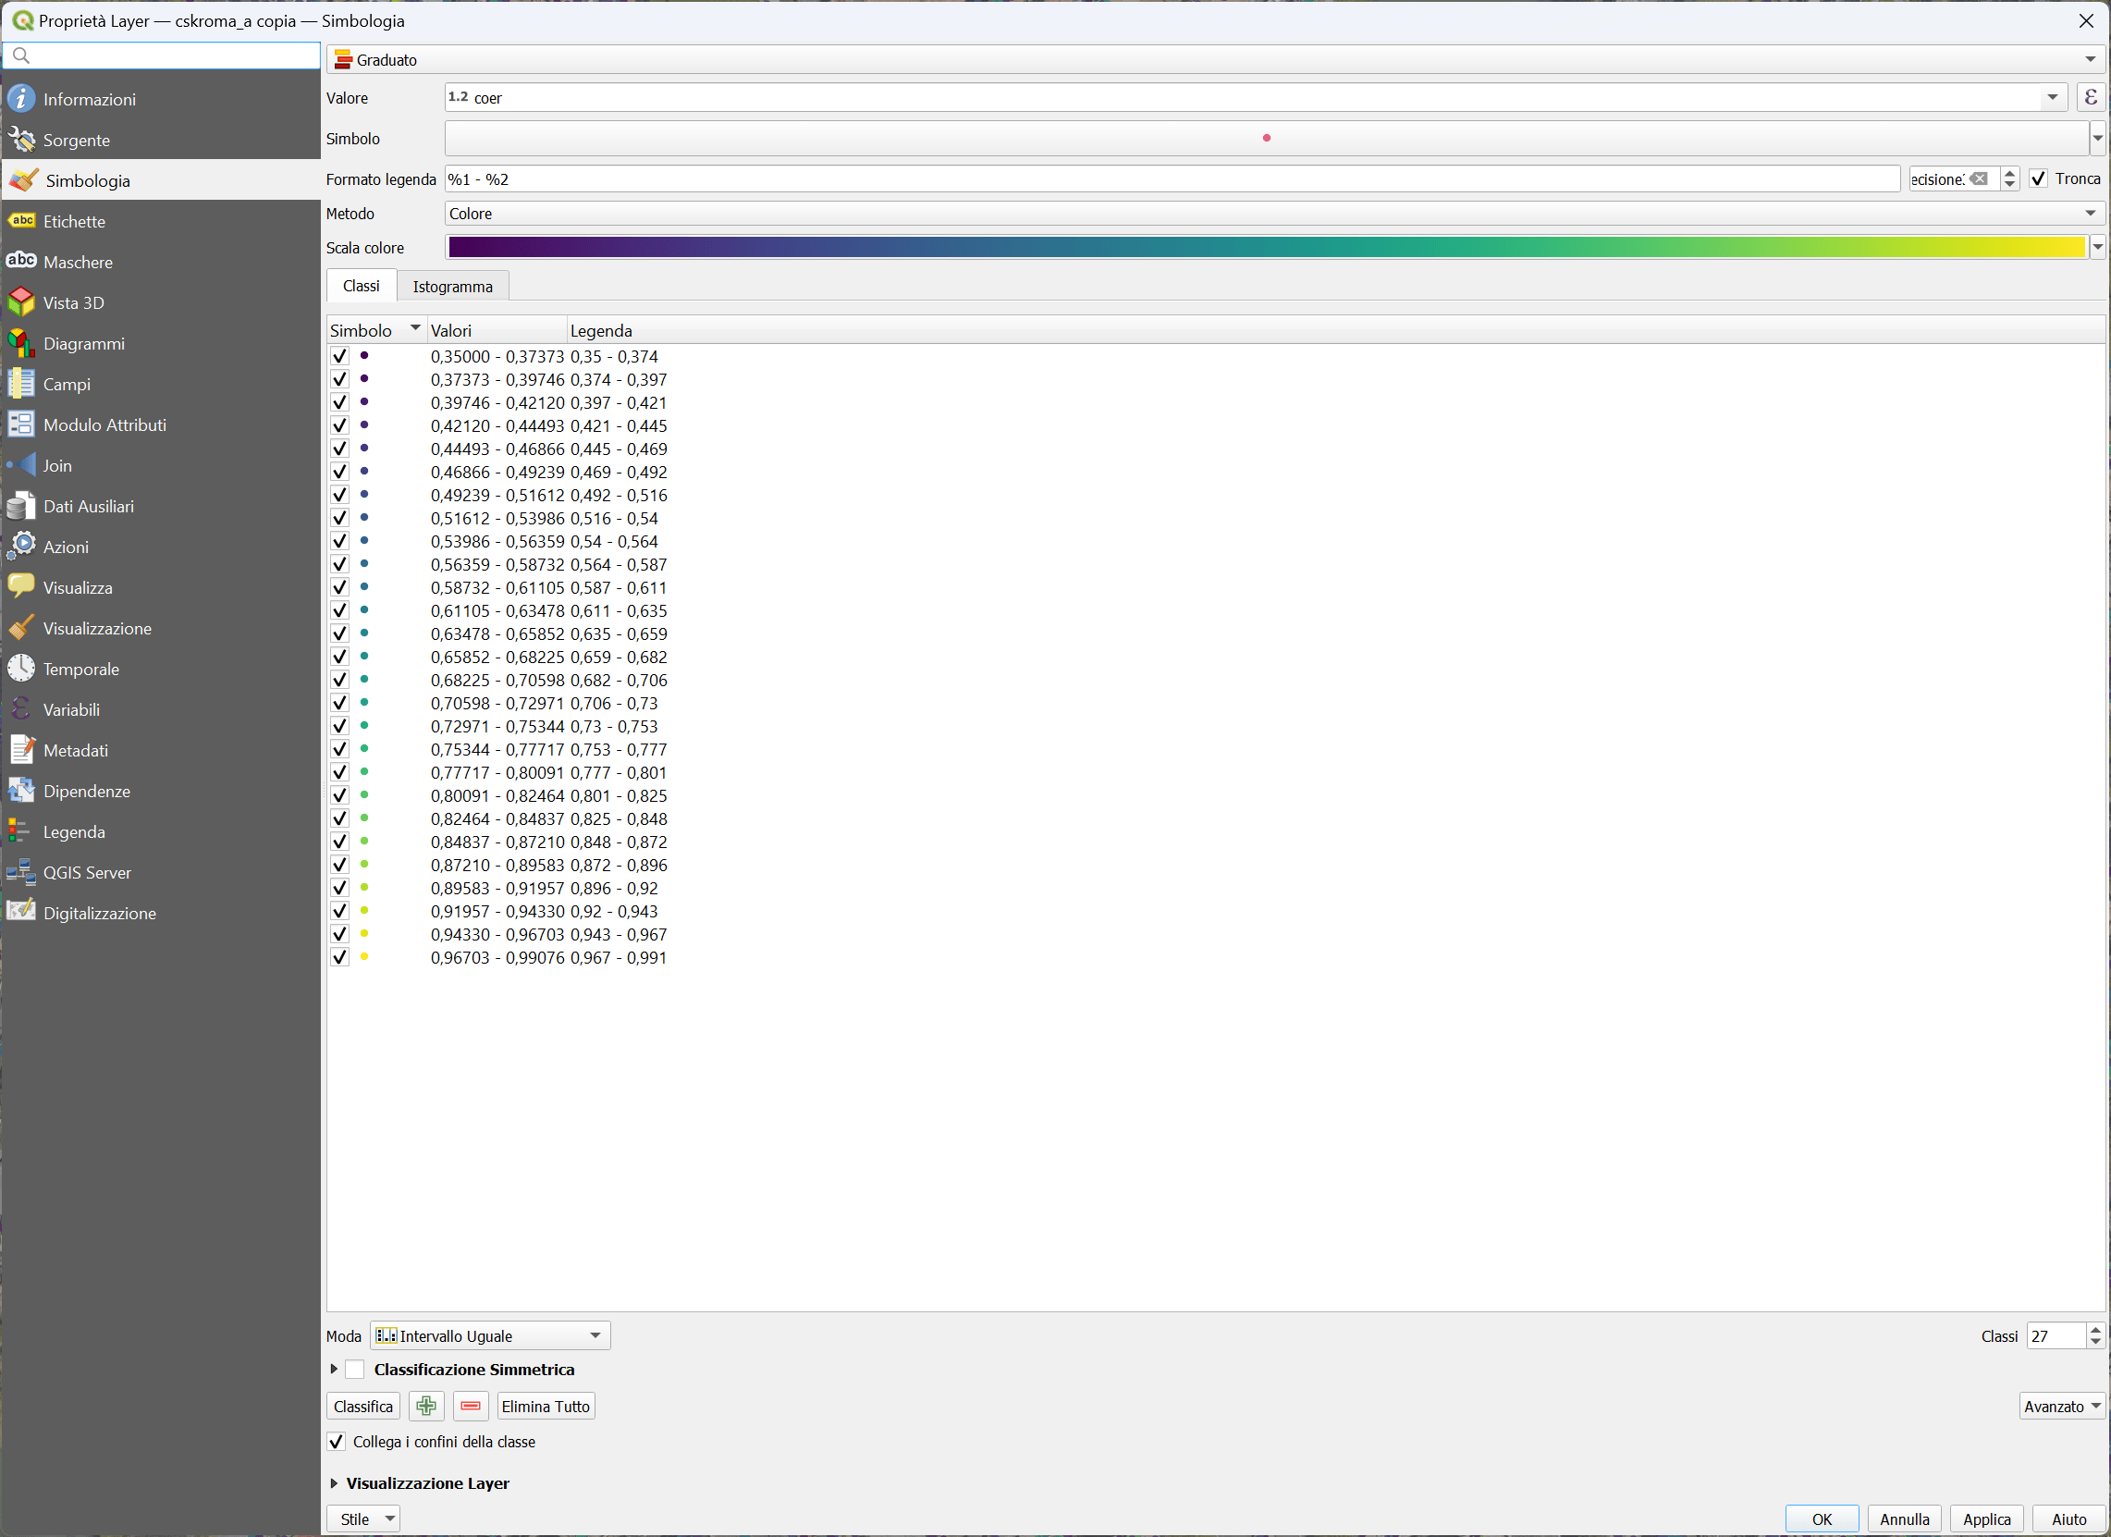Viewport: 2111px width, 1537px height.
Task: Open the expression builder with the epsilon icon
Action: 2092,97
